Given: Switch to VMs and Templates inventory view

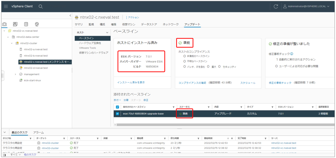Looking at the screenshot, I should [x=15, y=24].
